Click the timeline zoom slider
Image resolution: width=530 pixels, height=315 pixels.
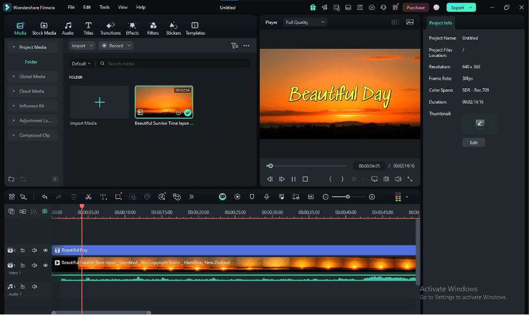[348, 197]
